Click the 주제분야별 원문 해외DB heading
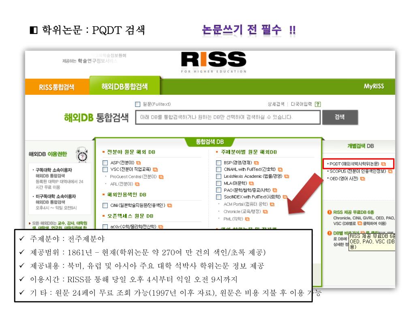Screen dimensions: 415x311 click(x=249, y=152)
